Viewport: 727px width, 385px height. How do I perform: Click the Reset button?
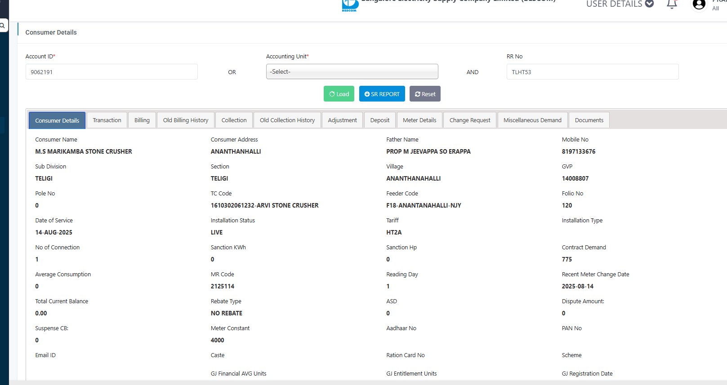(425, 94)
